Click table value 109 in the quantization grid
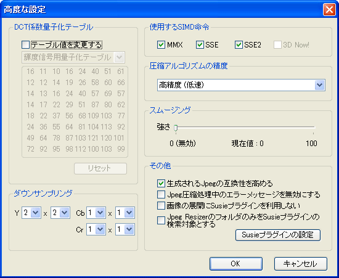Viewport: 339px width, 278px height. point(93,116)
